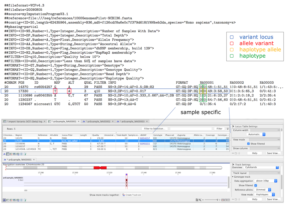Open the filter options arrow beside Filter button
The height and width of the screenshot is (204, 286).
228,128
